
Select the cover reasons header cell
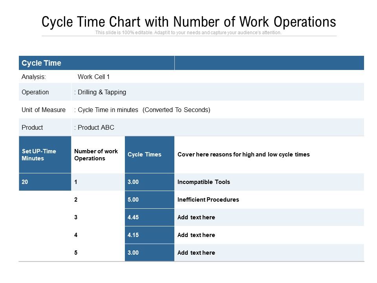[x=243, y=154]
